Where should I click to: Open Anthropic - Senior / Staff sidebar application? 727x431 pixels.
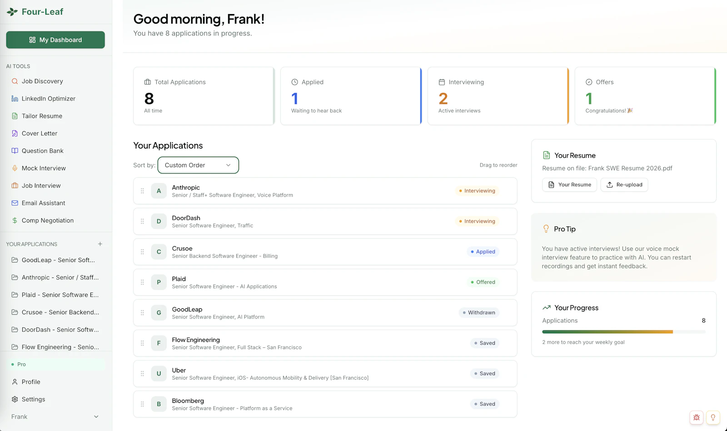click(55, 277)
